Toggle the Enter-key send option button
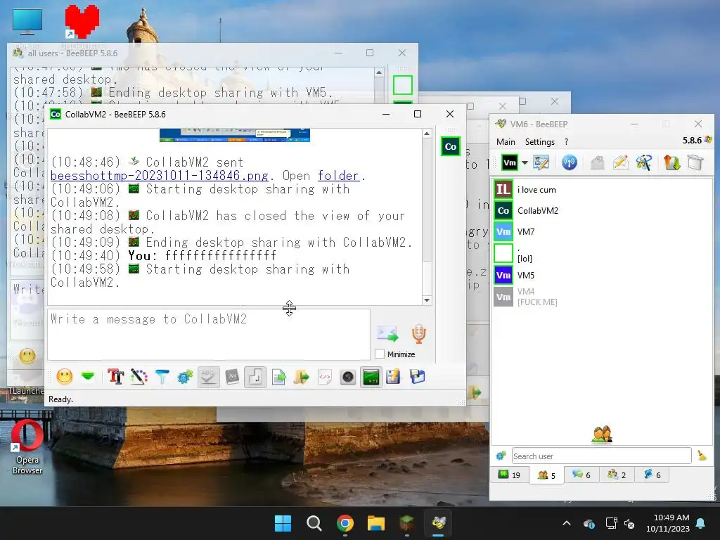Image resolution: width=720 pixels, height=540 pixels. 255,377
